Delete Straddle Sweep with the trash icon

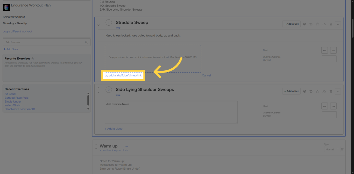click(331, 24)
